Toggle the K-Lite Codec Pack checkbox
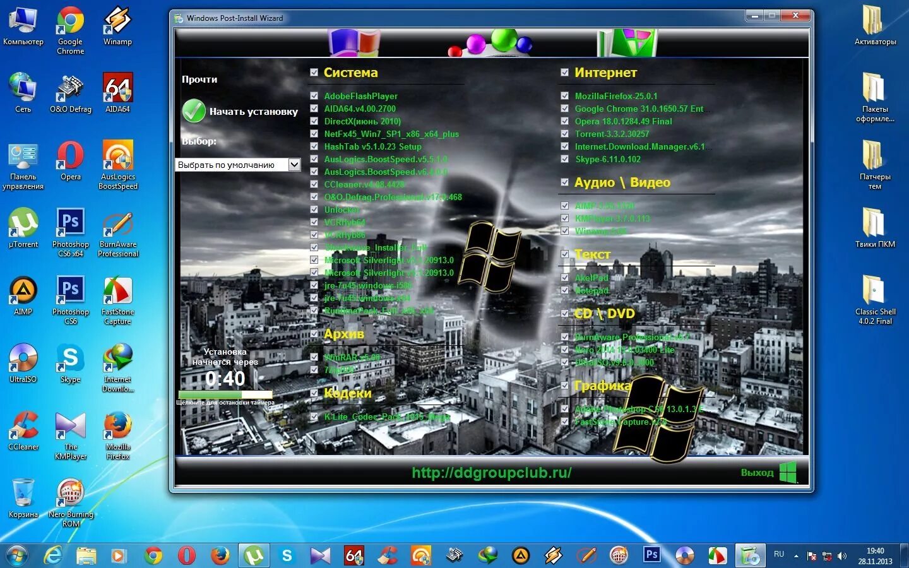This screenshot has height=568, width=909. (314, 417)
